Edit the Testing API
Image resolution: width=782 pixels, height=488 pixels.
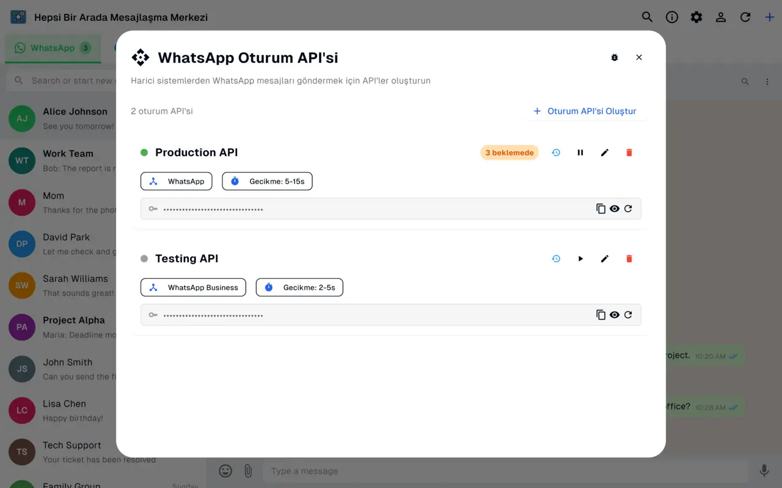tap(605, 259)
